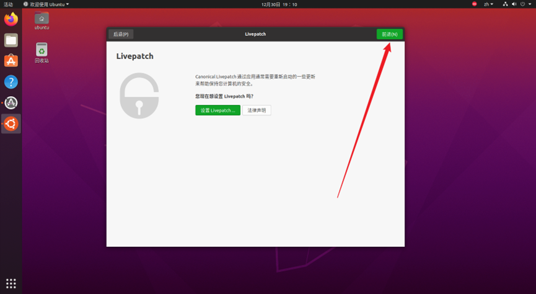536x294 pixels.
Task: Open the 欢迎使用 Ubuntu app menu
Action: (46, 4)
